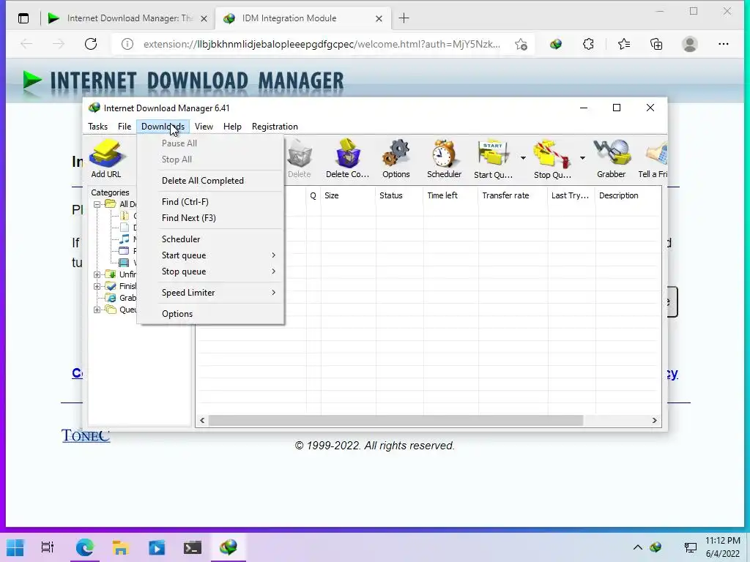
Task: Click the horizontal scrollbar thumb in download list
Action: [x=396, y=421]
